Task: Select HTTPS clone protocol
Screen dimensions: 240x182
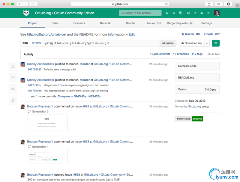Action: pyautogui.click(x=36, y=43)
